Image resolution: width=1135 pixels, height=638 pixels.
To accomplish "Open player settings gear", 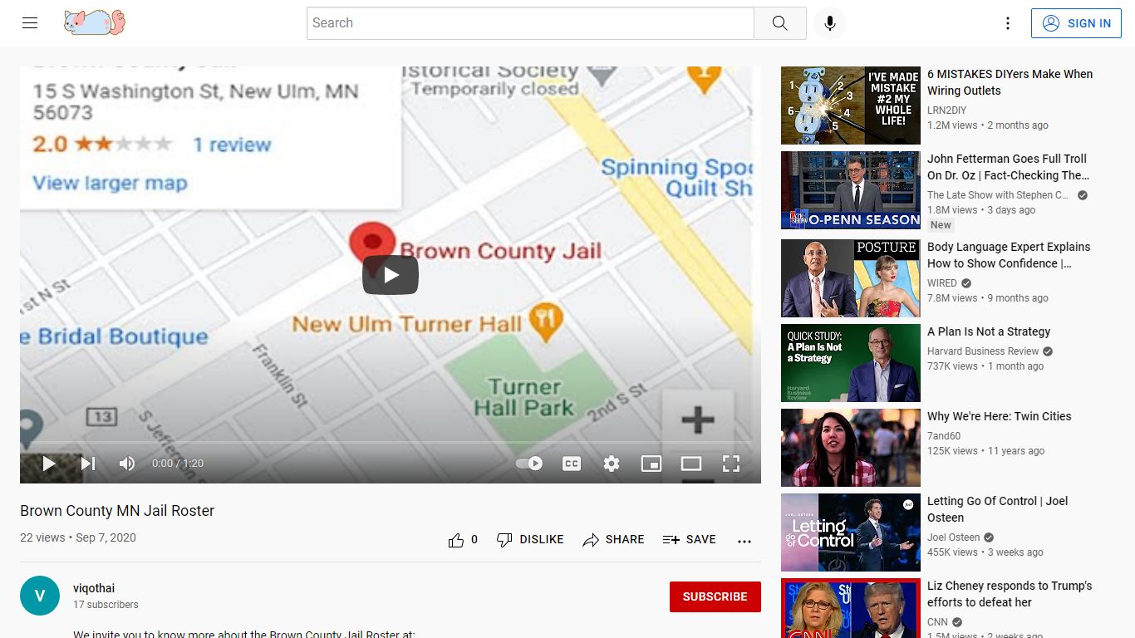I will coord(612,464).
